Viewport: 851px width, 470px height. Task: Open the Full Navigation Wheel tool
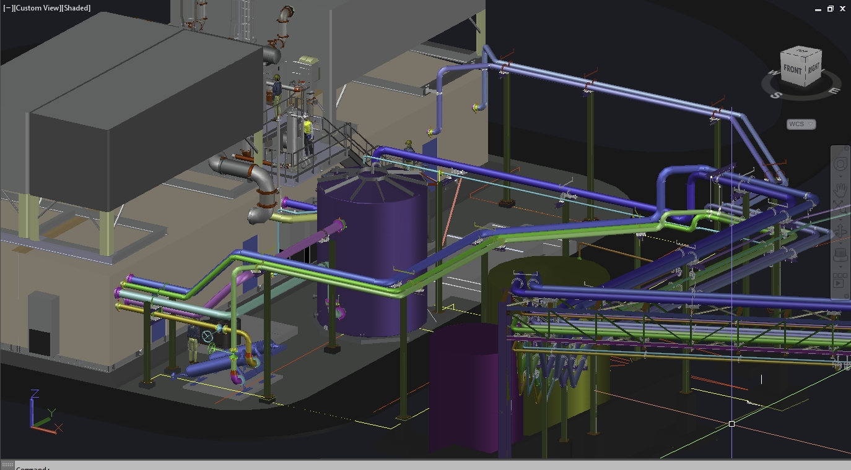tap(840, 164)
